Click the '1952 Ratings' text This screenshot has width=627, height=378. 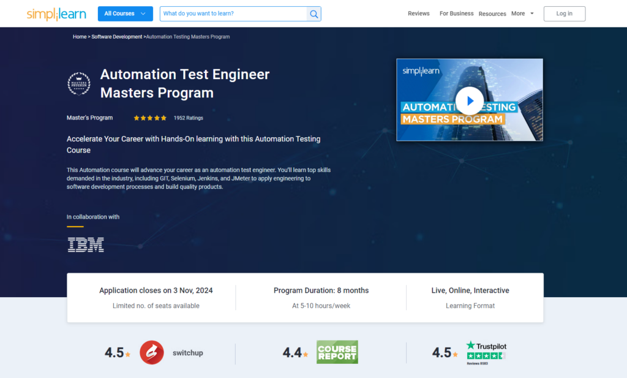pyautogui.click(x=189, y=118)
